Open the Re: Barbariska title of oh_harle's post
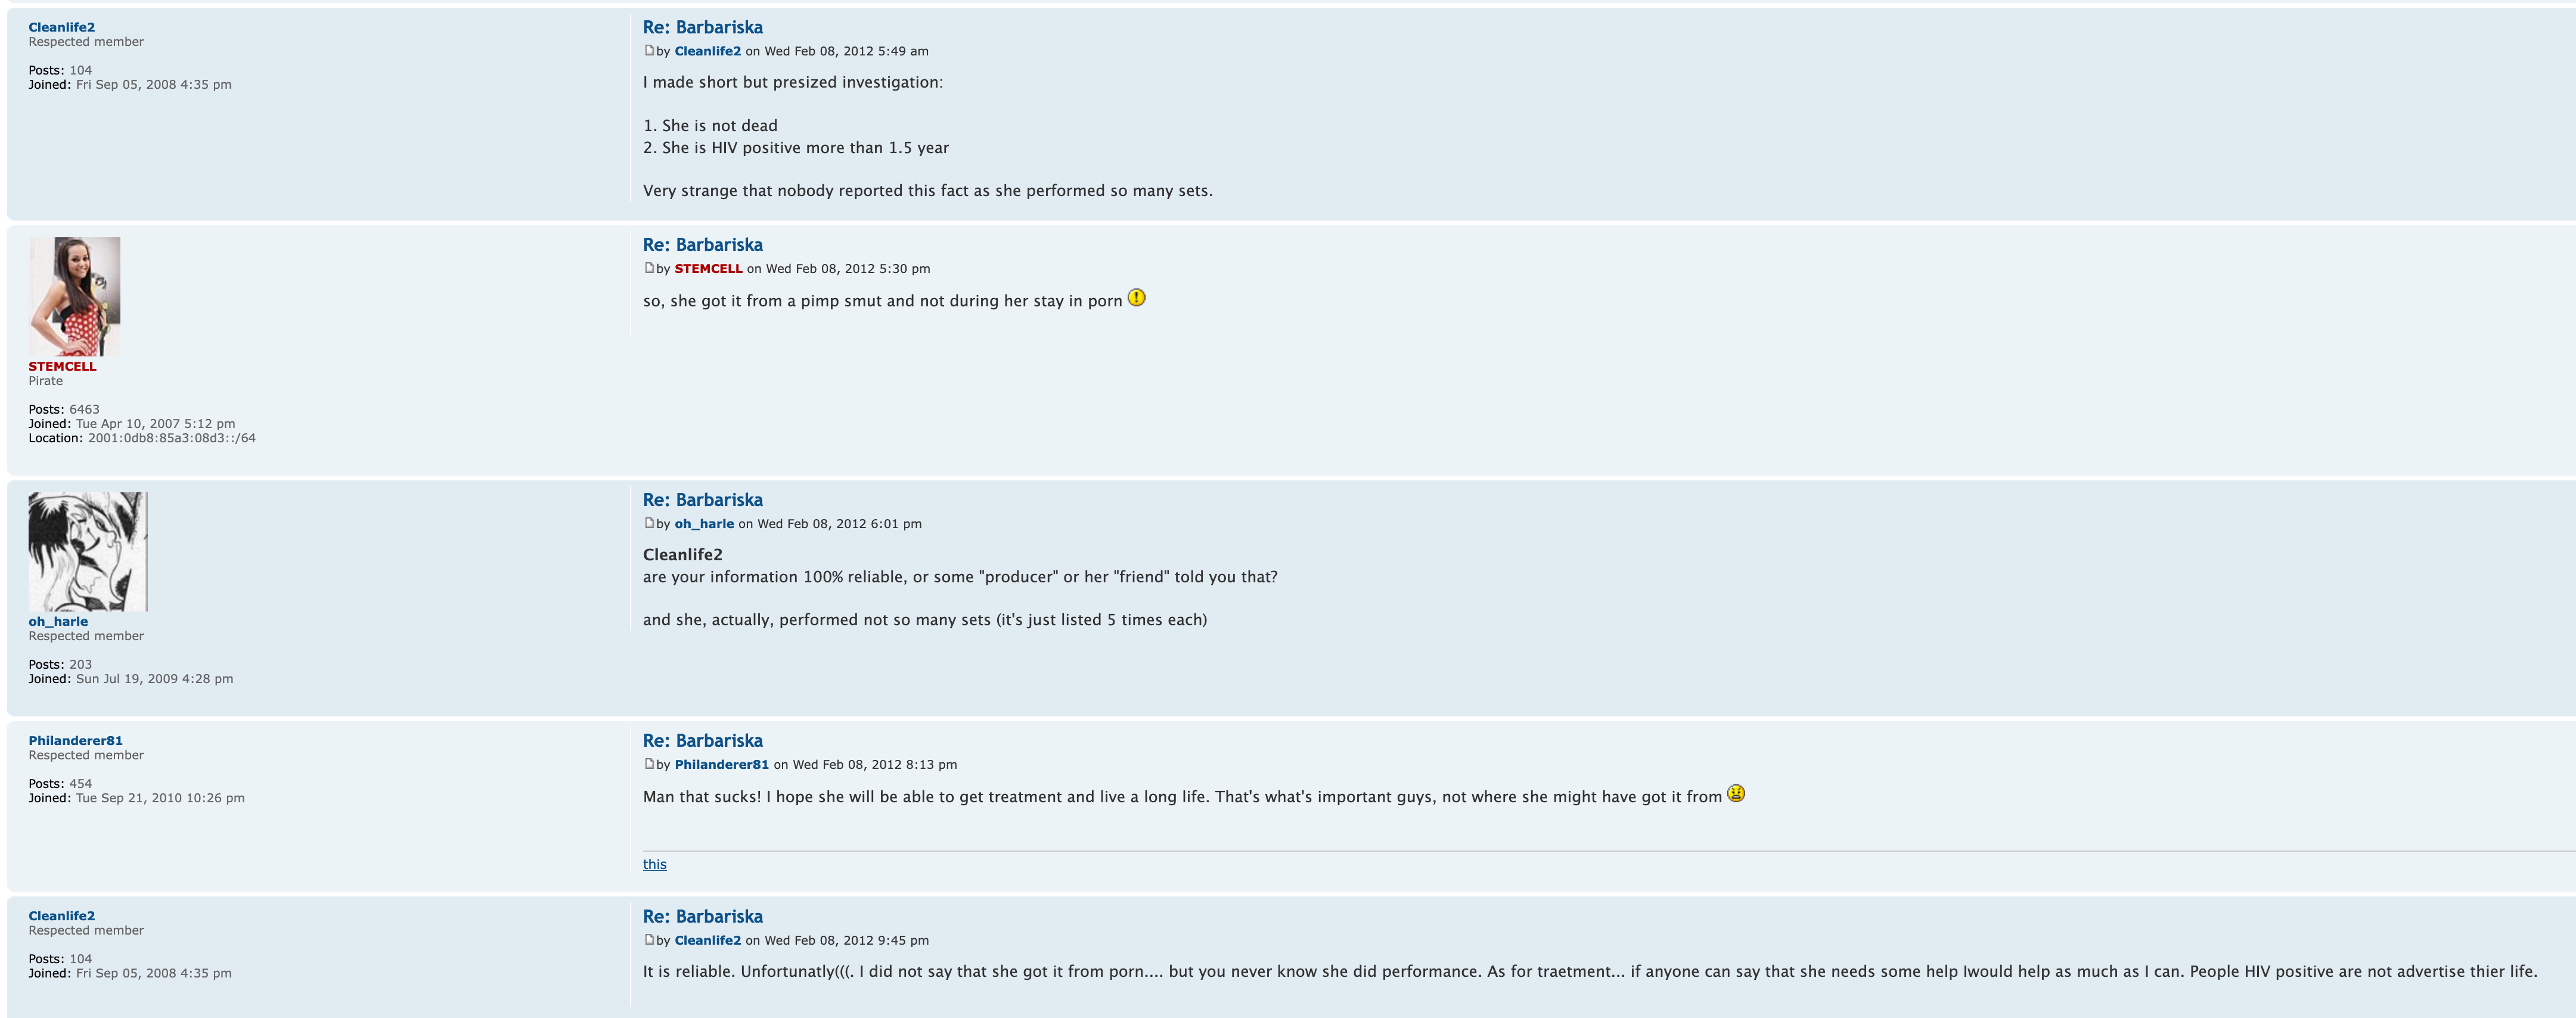 702,500
